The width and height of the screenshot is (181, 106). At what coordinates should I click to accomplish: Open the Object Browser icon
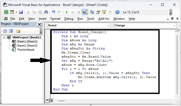104,12
